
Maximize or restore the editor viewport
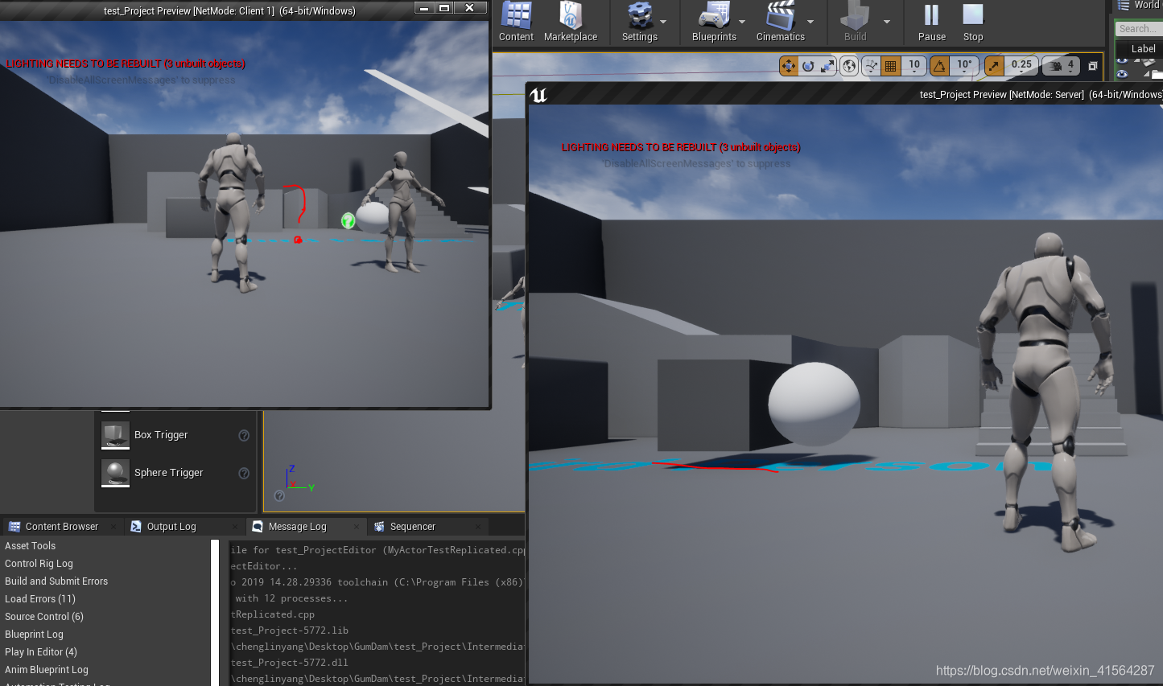tap(1093, 66)
